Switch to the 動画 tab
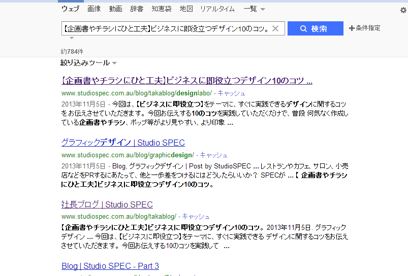The height and width of the screenshot is (276, 408). [115, 9]
